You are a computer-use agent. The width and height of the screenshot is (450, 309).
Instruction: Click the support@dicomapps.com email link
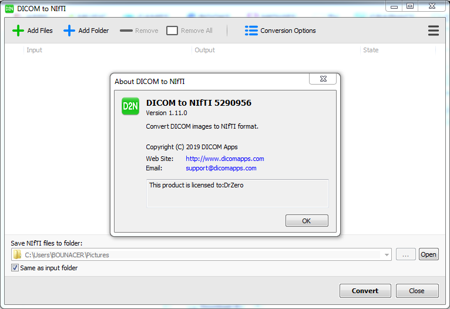coord(221,168)
